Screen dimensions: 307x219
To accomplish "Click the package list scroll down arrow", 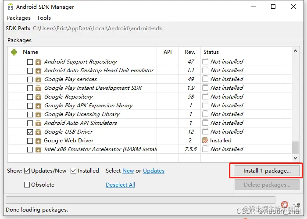I will (295, 158).
